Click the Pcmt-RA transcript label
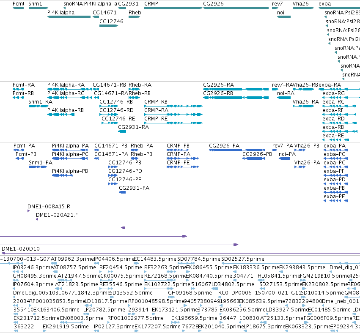The height and width of the screenshot is (333, 360). (x=24, y=85)
